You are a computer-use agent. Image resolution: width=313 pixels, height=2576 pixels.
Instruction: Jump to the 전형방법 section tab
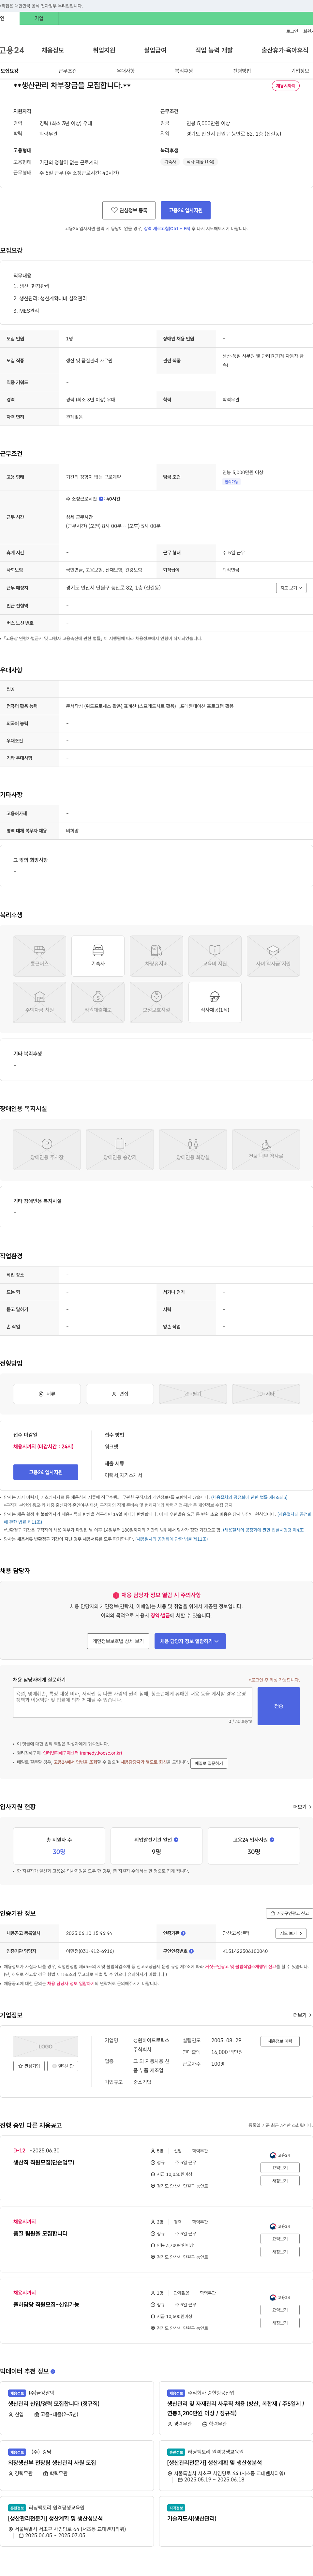tap(242, 71)
